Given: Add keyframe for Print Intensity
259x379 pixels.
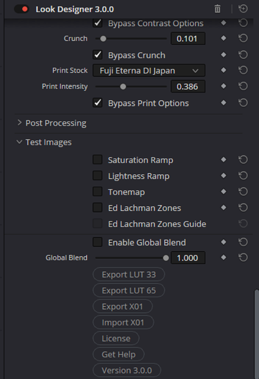Looking at the screenshot, I should click(x=223, y=86).
